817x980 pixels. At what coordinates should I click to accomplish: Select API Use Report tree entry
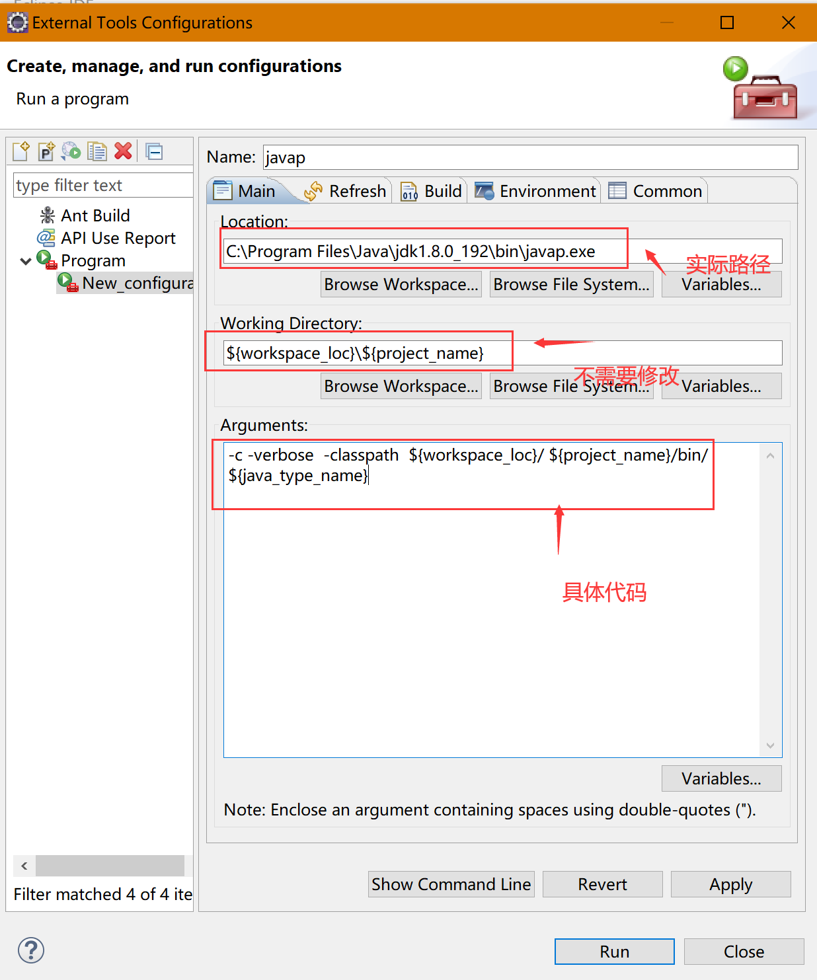click(118, 238)
